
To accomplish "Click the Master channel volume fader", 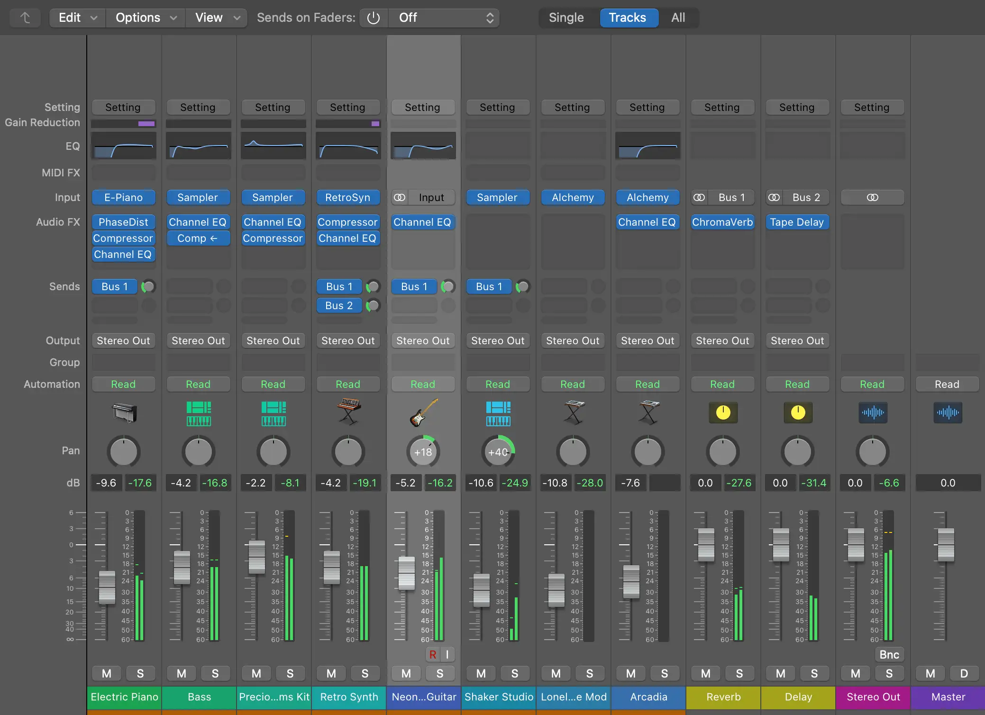I will (x=946, y=544).
